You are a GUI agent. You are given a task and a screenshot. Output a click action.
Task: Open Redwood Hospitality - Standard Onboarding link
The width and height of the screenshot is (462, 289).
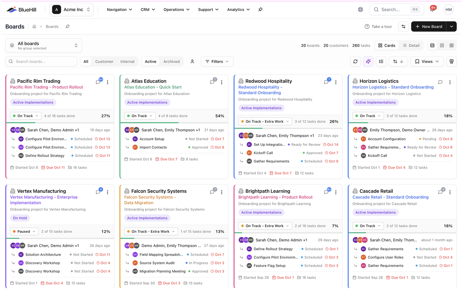tap(260, 90)
